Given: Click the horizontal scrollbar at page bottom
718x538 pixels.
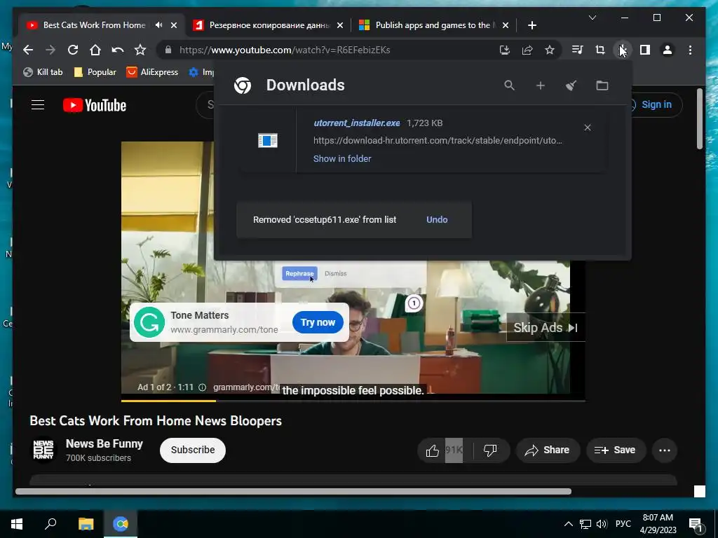Looking at the screenshot, I should click(294, 491).
